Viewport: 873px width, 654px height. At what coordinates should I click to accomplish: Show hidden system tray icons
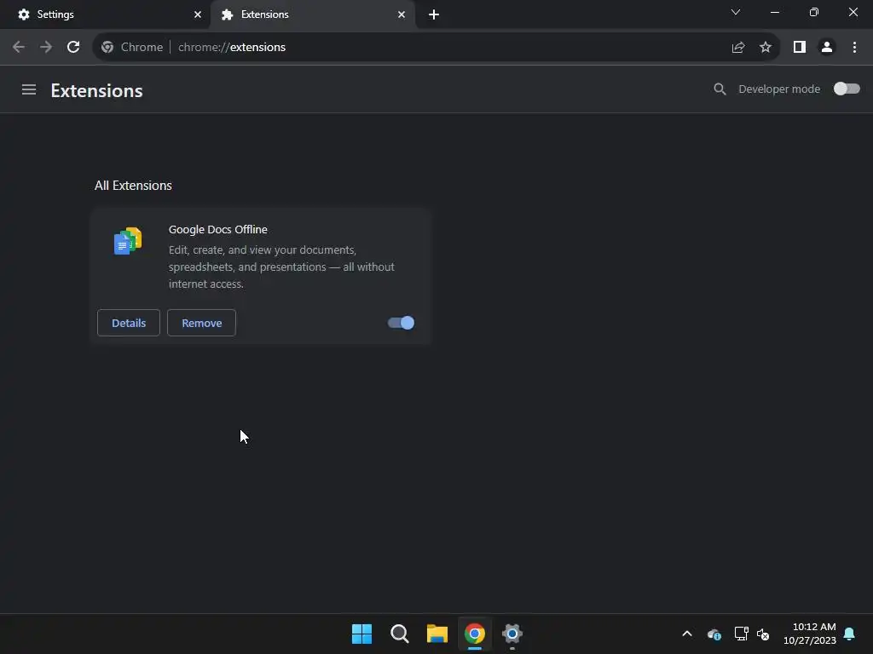(687, 634)
